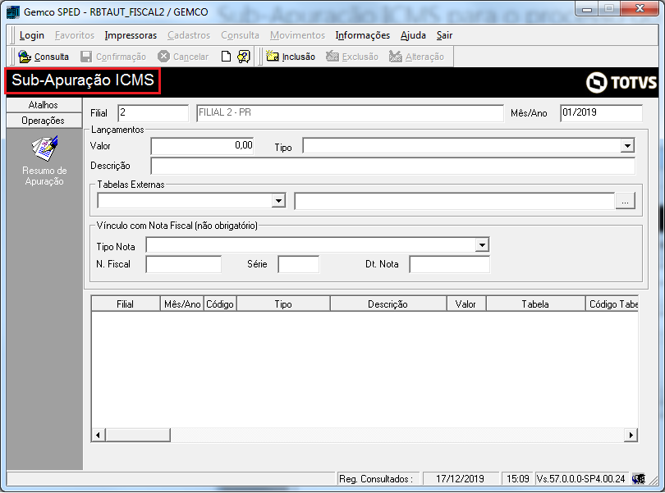This screenshot has height=493, width=665.
Task: Open Resumo de Apuração shortcut icon
Action: coord(44,148)
